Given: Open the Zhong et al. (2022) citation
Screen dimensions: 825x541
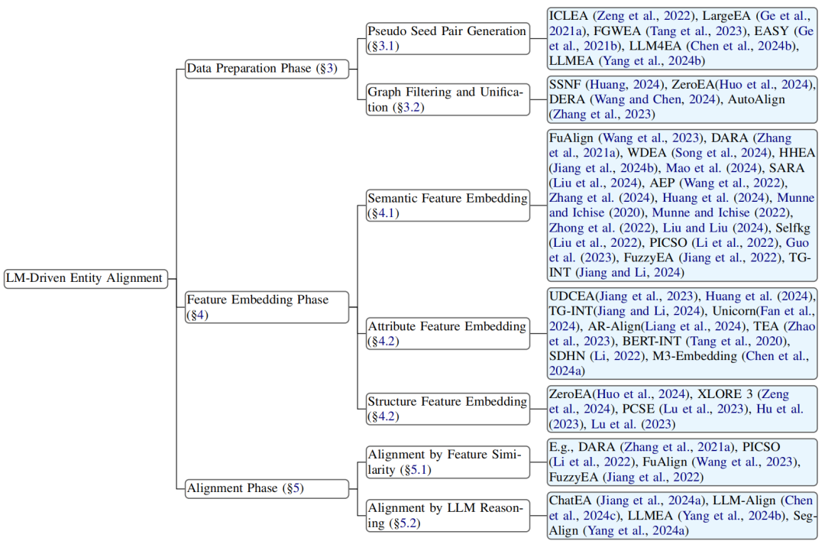Looking at the screenshot, I should click(601, 228).
